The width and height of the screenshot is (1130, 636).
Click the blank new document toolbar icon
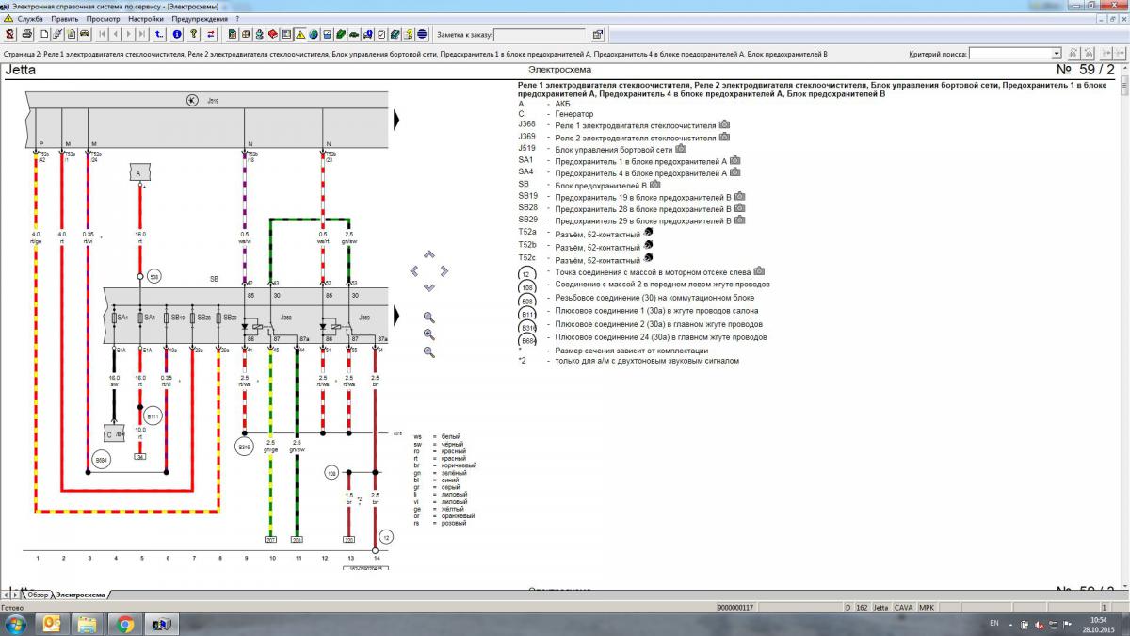(44, 35)
